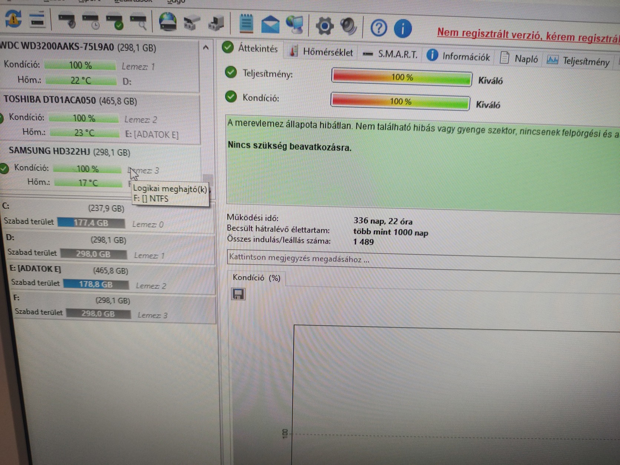Click the SAMSUNG temperature bar 17 °C
Image resolution: width=620 pixels, height=465 pixels.
[88, 182]
